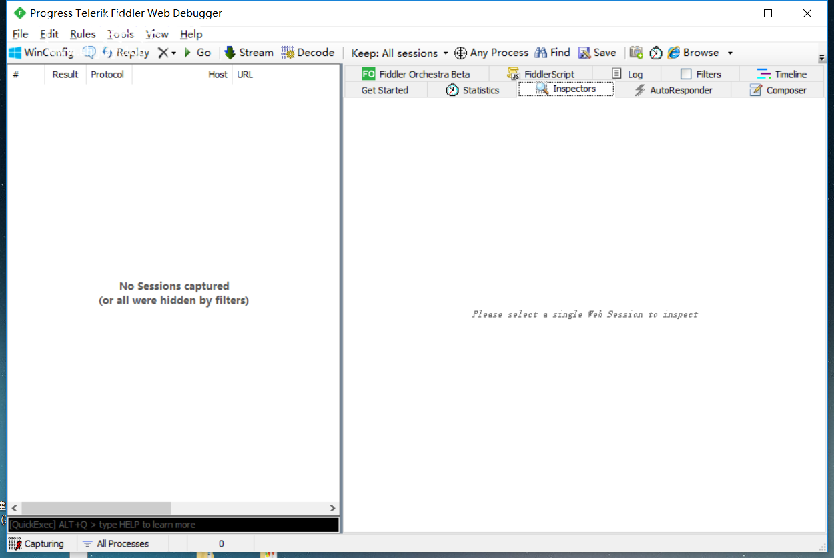
Task: Open the Rules menu
Action: (83, 34)
